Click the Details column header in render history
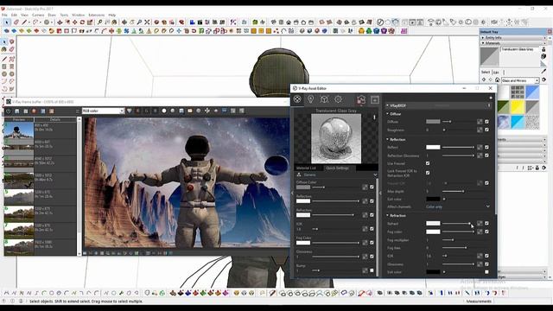Viewport: 553px width, 311px height. [x=54, y=119]
